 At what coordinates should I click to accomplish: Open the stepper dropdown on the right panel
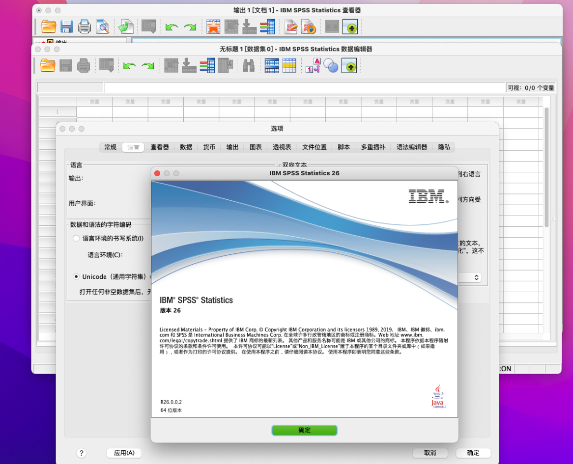476,277
